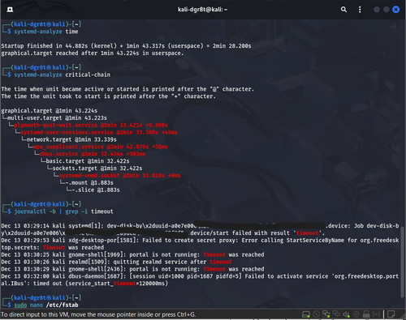Click the 'systemd-analyze time' command
Viewport: 406px width, 320px height.
[x=46, y=32]
